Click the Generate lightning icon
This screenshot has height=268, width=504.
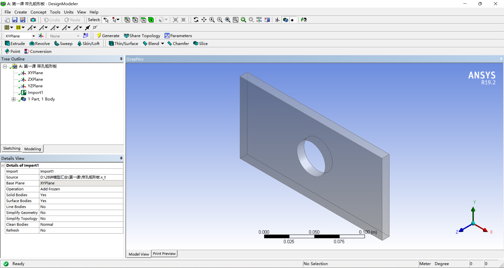[x=99, y=36]
